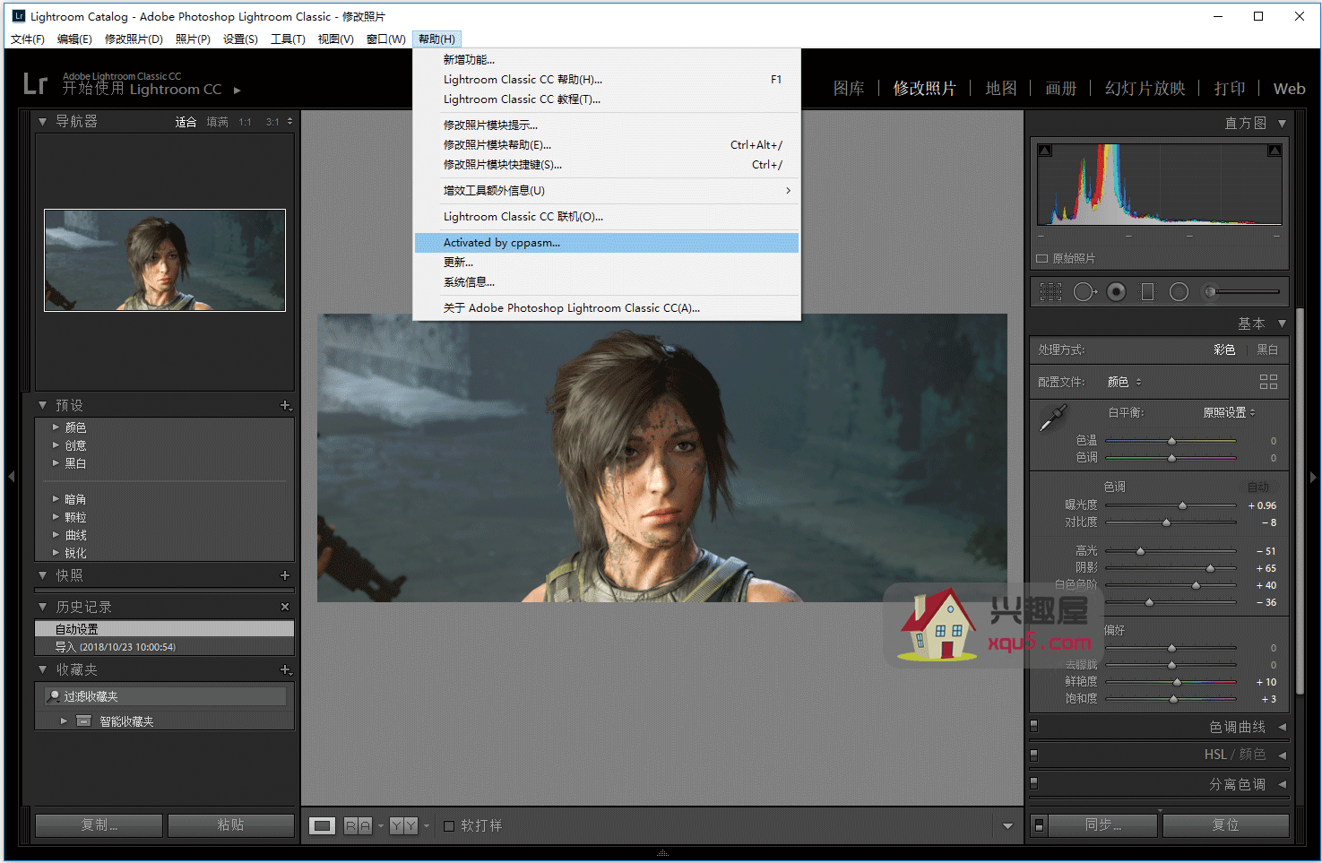1322x863 pixels.
Task: Toggle Tone Curve panel on/off switch
Action: pyautogui.click(x=1033, y=726)
